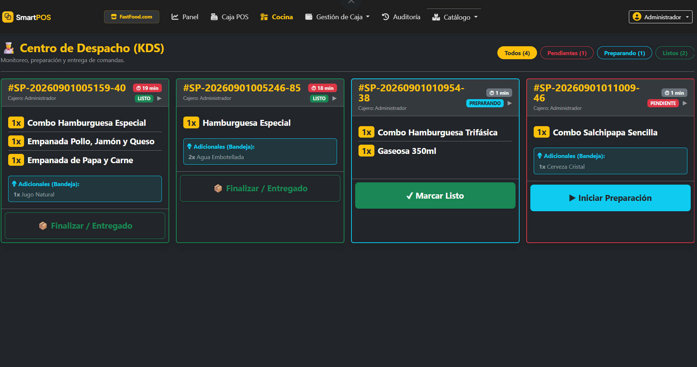Click the 1 min timer on PENDIENTE order
The height and width of the screenshot is (367, 697).
point(674,93)
